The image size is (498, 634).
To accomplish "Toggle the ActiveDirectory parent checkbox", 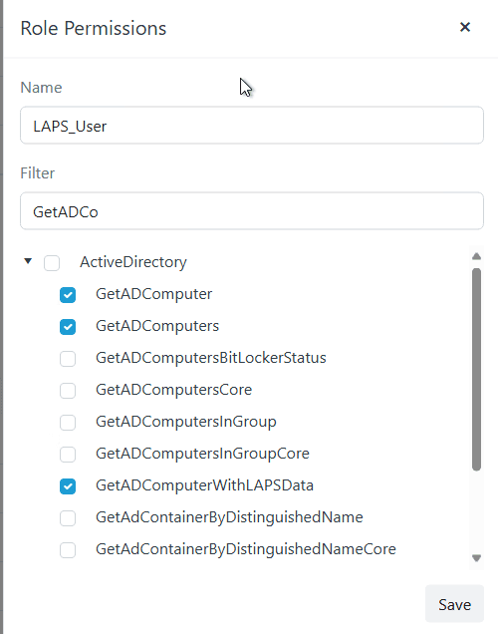I will (52, 263).
